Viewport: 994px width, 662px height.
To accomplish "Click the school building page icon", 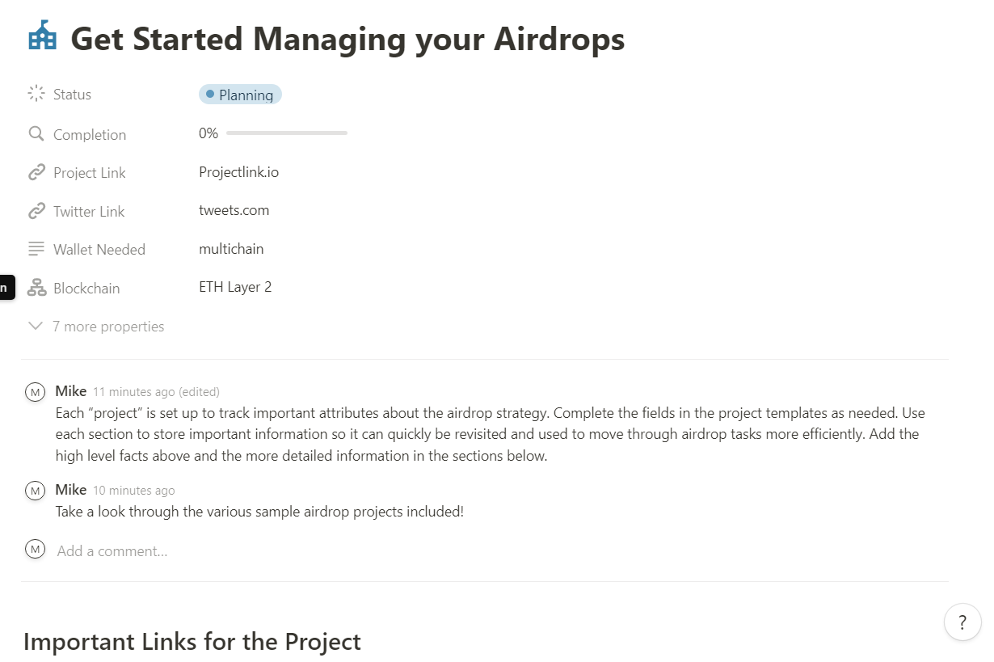I will coord(42,37).
